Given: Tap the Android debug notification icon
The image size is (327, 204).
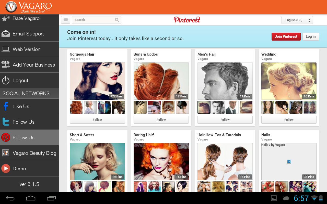Looking at the screenshot, I should (x=286, y=198).
